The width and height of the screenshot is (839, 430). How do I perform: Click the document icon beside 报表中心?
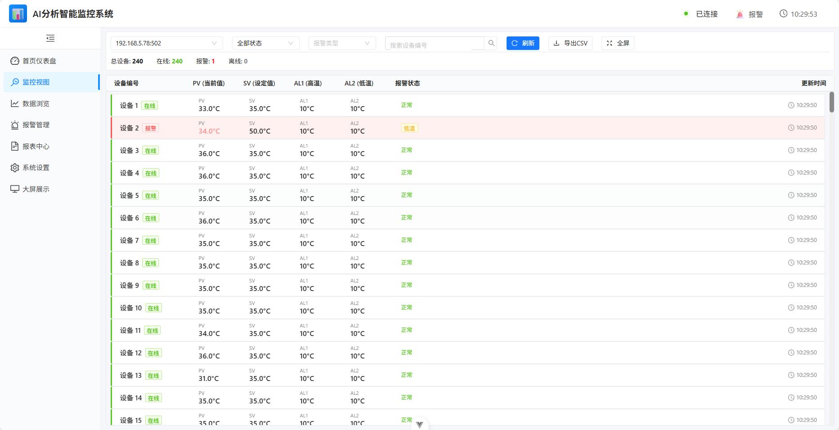(15, 146)
